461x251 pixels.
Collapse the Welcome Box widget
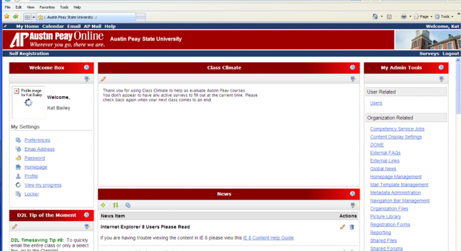pyautogui.click(x=87, y=68)
